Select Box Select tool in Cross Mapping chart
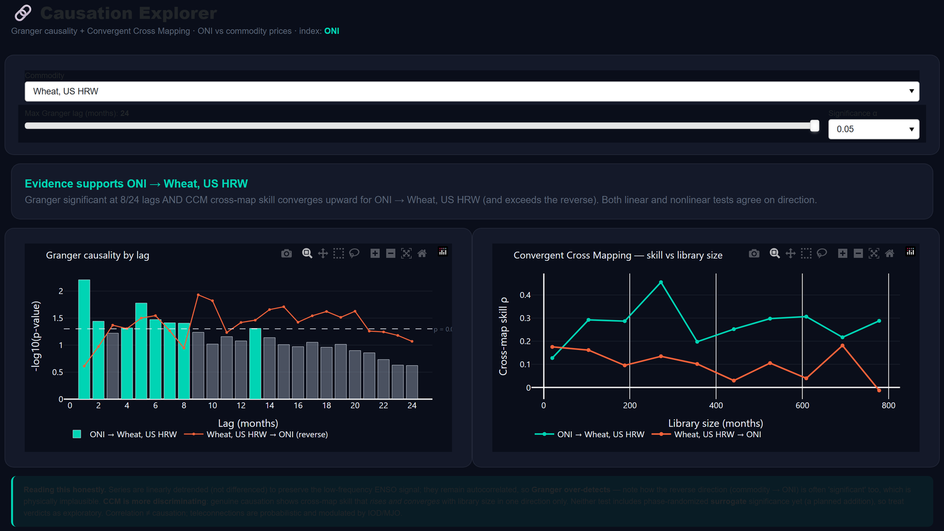Viewport: 944px width, 531px height. 806,253
